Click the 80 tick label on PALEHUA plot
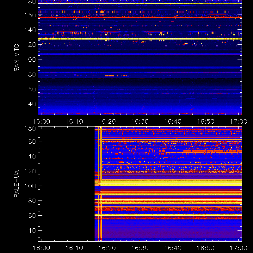The width and height of the screenshot is (253, 253). click(32, 201)
